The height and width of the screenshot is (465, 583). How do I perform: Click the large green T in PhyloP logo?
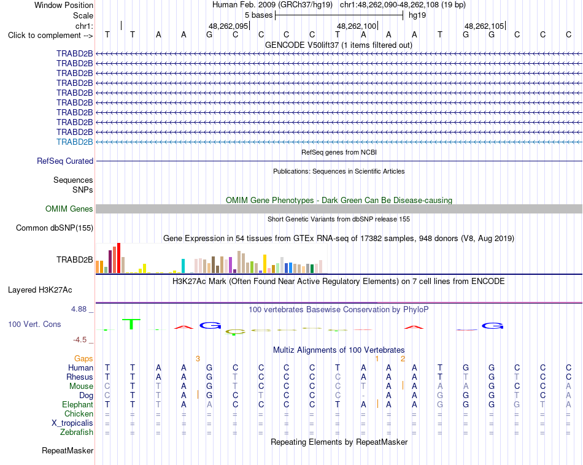click(x=131, y=324)
